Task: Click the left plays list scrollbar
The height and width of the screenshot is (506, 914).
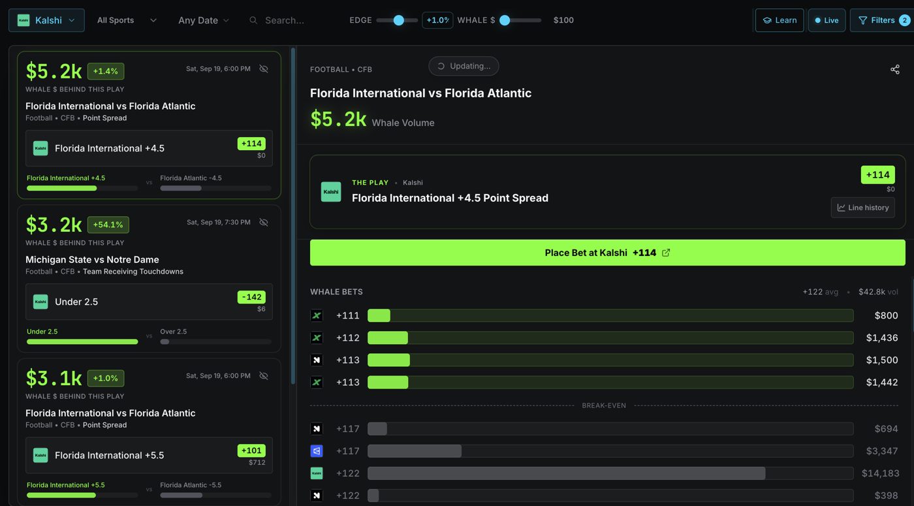Action: click(x=293, y=215)
